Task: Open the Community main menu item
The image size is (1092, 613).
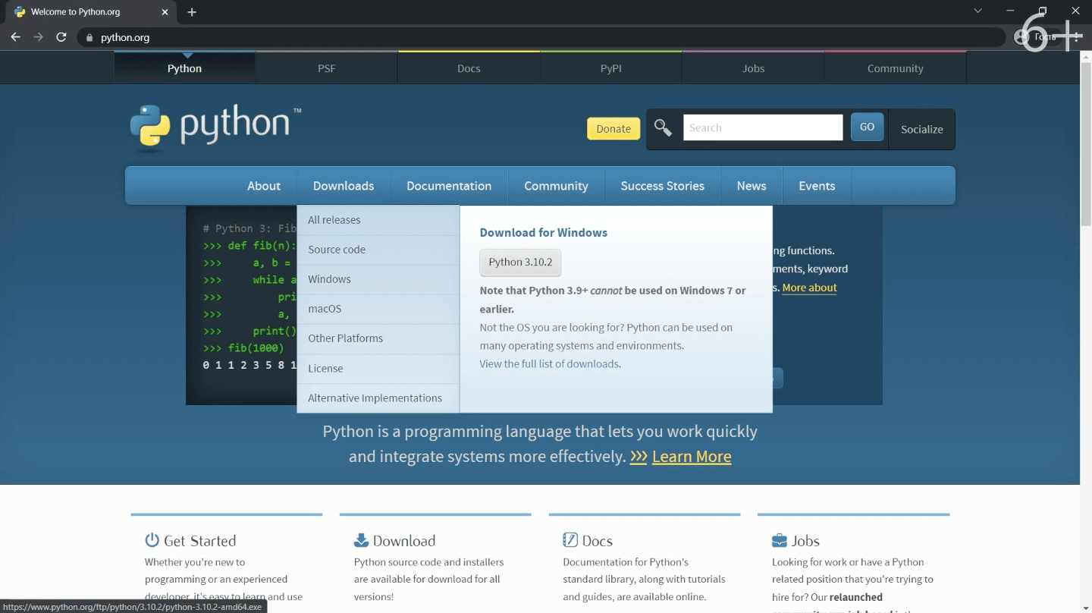Action: [x=556, y=186]
